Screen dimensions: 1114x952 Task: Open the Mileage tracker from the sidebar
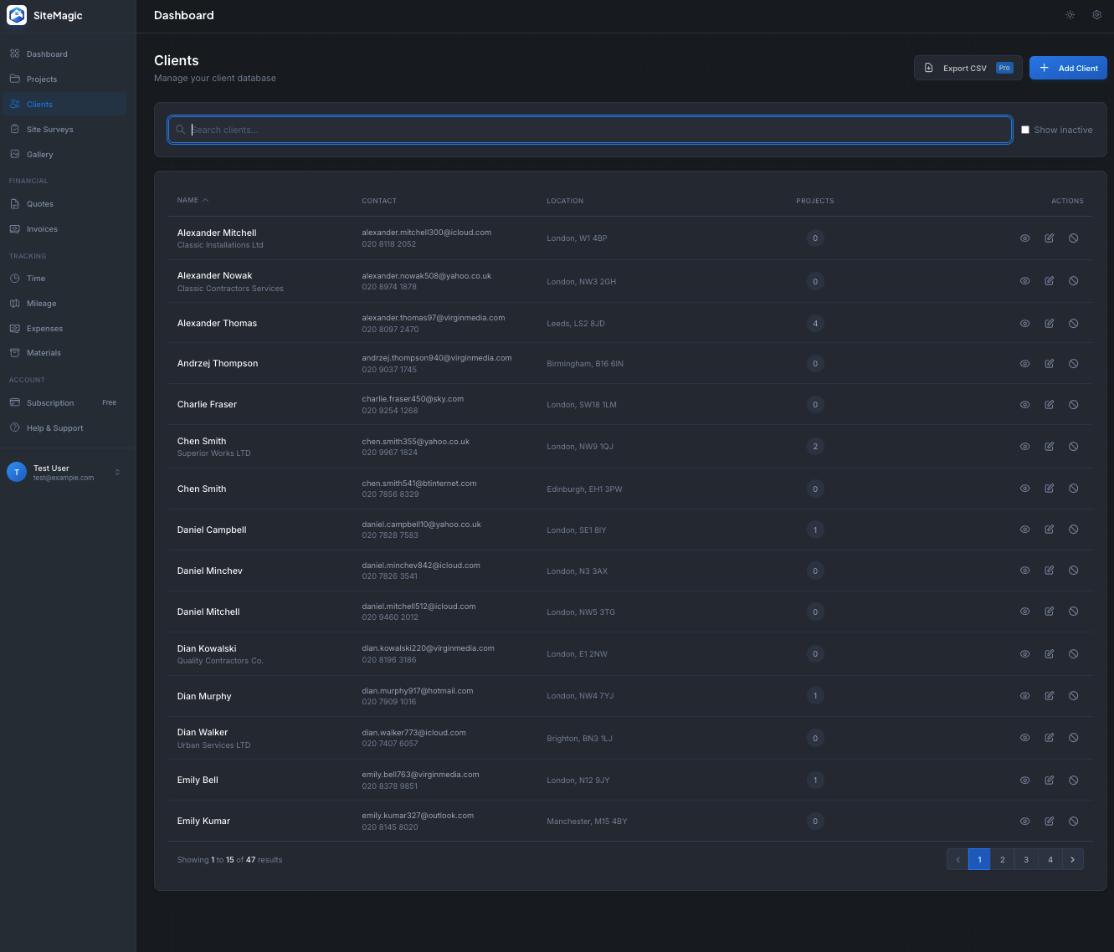point(42,303)
